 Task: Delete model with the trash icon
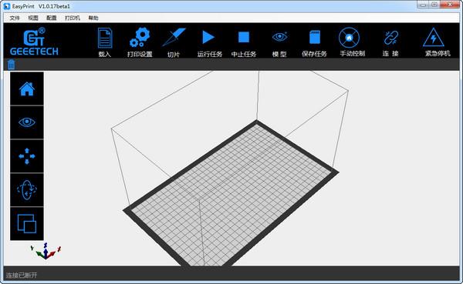[12, 64]
